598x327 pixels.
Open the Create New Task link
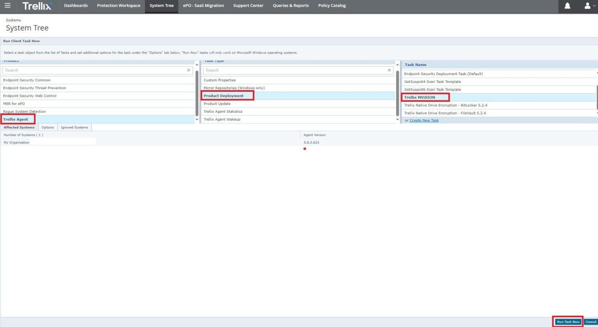click(x=424, y=120)
